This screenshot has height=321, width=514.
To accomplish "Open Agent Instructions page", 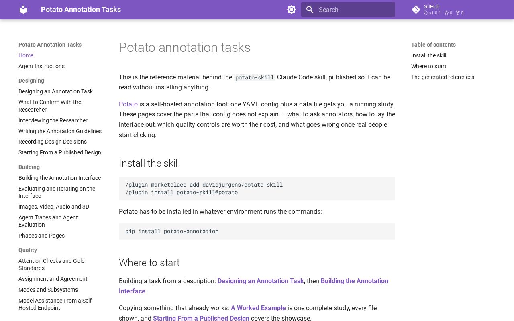I will point(41,66).
